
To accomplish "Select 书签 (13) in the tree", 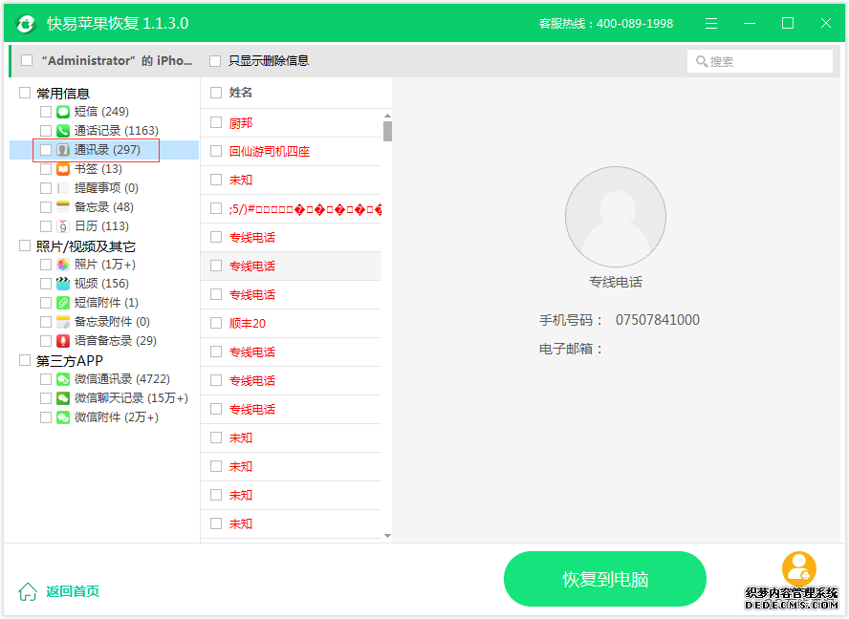I will click(x=98, y=169).
